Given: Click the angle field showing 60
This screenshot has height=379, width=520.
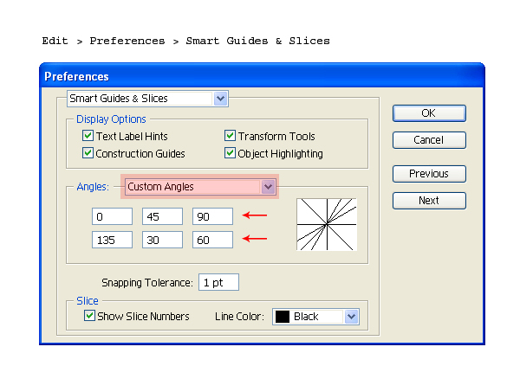Looking at the screenshot, I should [x=212, y=240].
